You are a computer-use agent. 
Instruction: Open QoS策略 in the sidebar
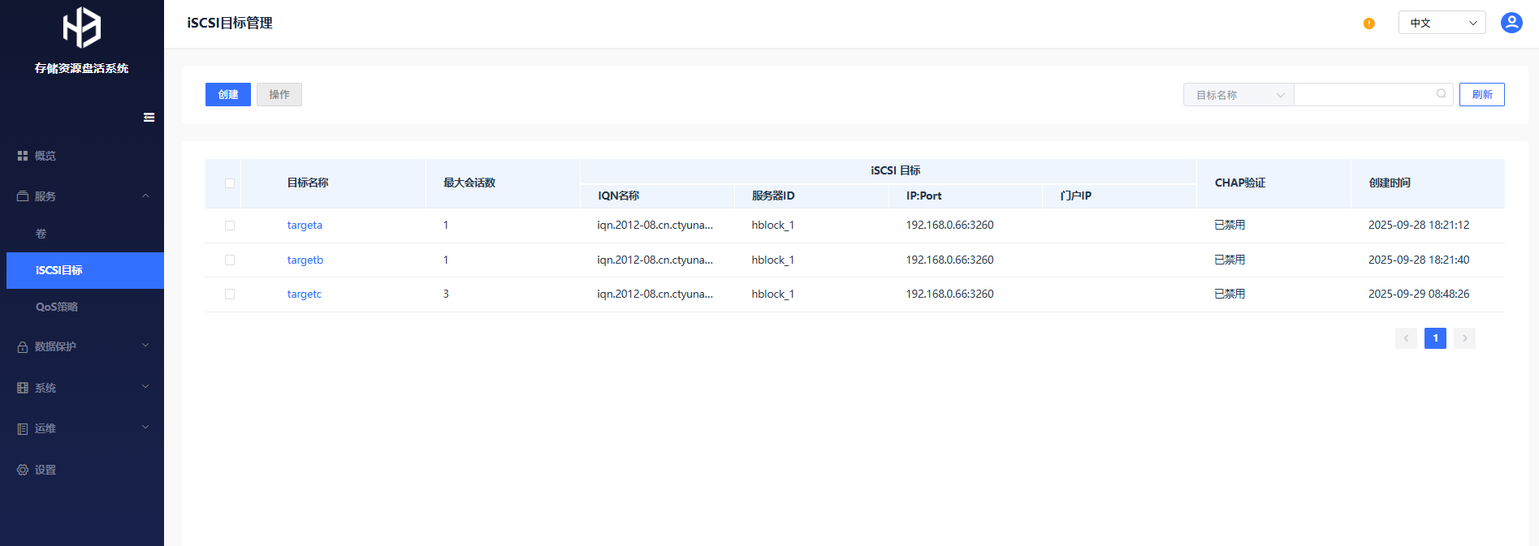pyautogui.click(x=57, y=307)
